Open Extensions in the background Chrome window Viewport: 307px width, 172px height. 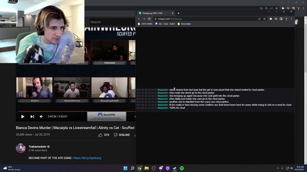click(x=283, y=8)
